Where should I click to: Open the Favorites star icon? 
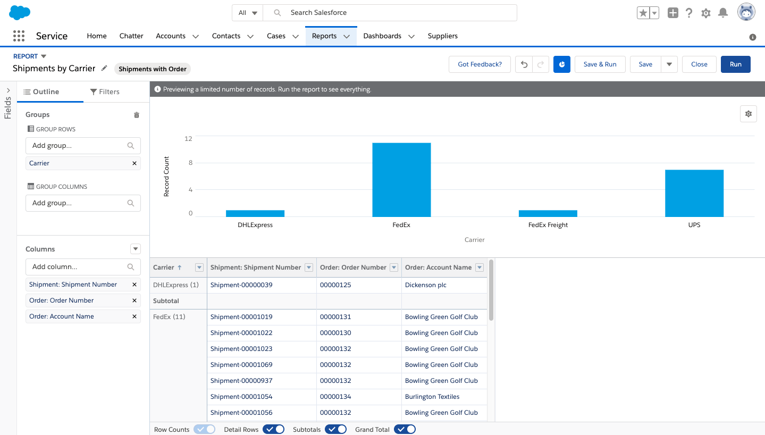point(643,13)
